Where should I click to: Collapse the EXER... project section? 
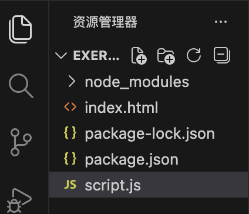(61, 56)
